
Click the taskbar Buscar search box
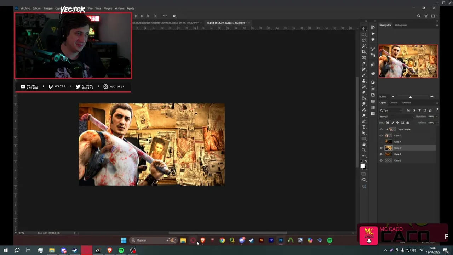pos(153,240)
